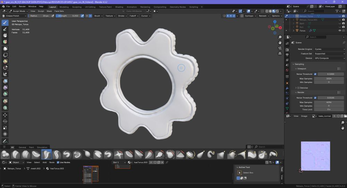Image resolution: width=347 pixels, height=188 pixels.
Task: Click the navigation gizmo red X axis
Action: (280, 28)
